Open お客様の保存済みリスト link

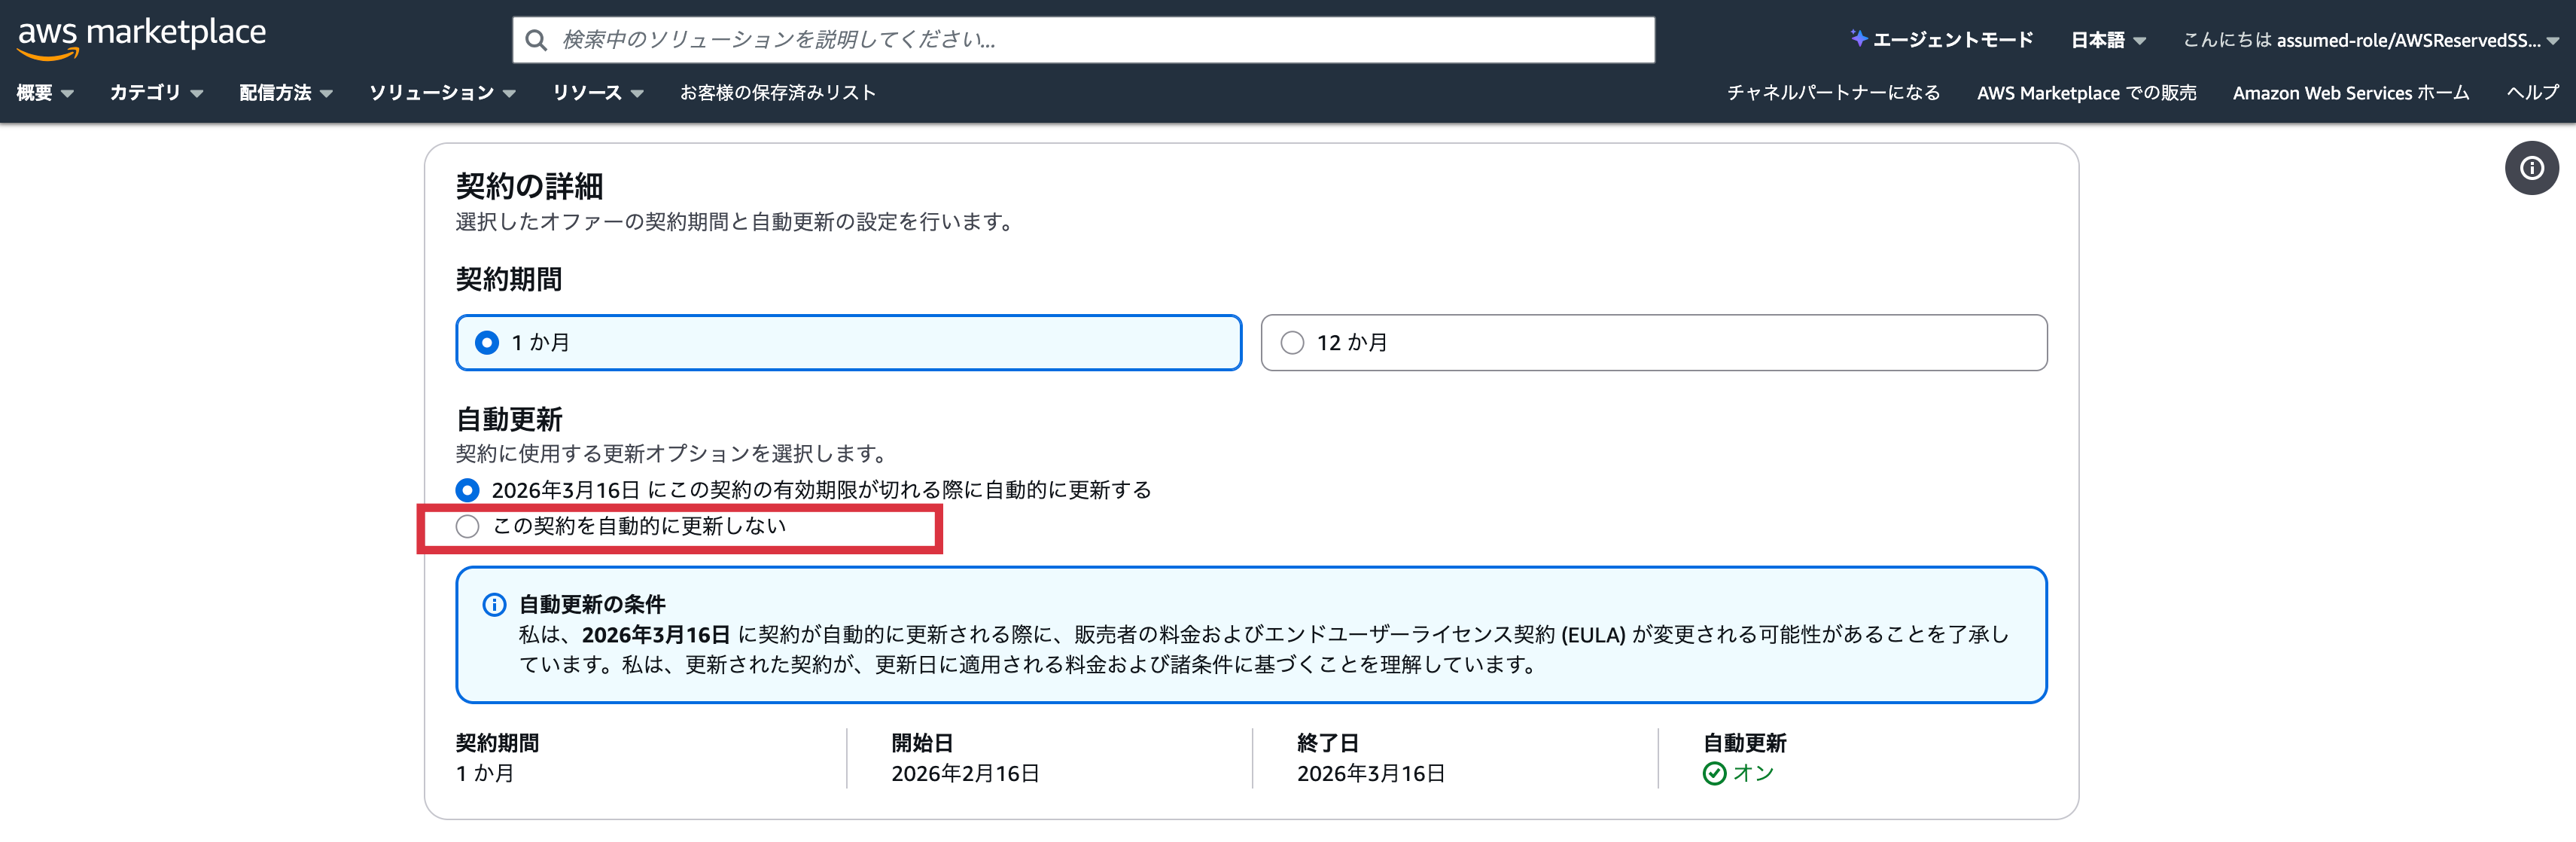[777, 93]
